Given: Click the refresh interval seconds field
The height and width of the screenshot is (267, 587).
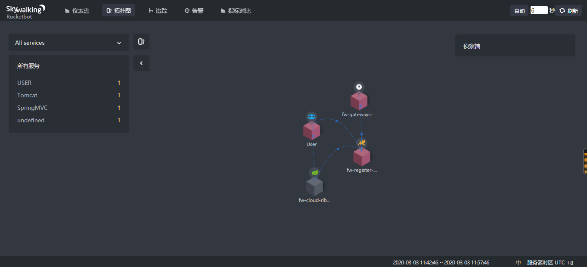Looking at the screenshot, I should [x=538, y=10].
